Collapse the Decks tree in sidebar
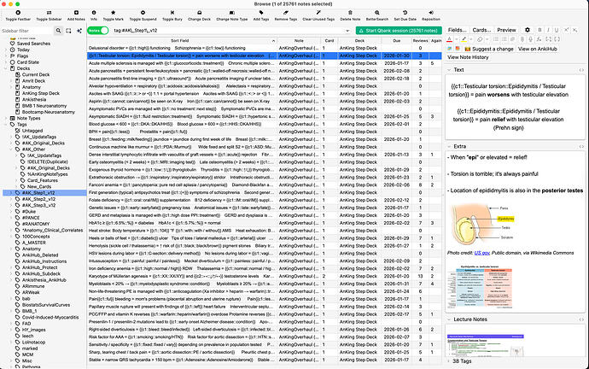589x369 pixels. [6, 68]
